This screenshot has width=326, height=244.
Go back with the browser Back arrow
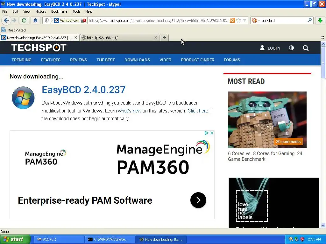[x=6, y=20]
